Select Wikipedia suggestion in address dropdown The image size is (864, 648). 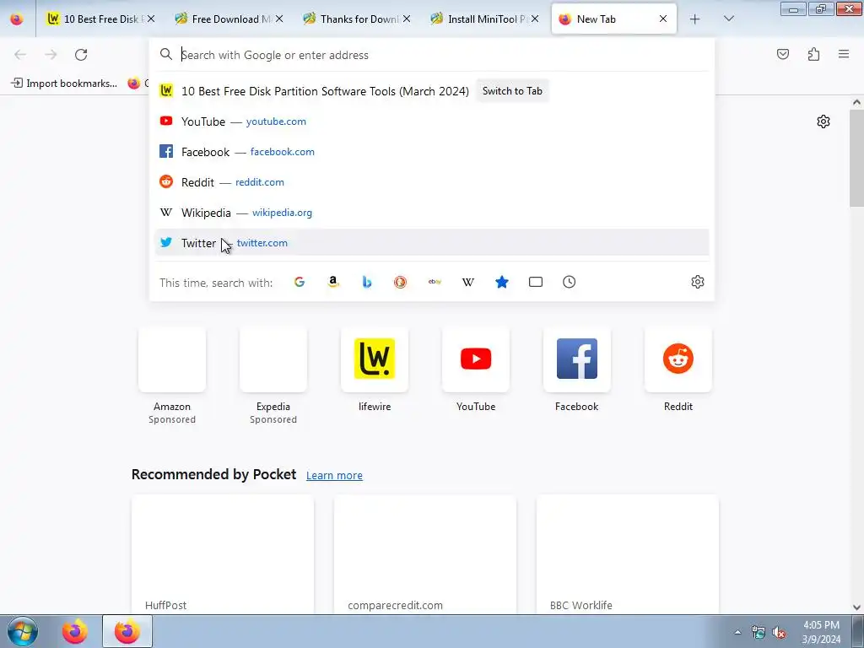432,212
